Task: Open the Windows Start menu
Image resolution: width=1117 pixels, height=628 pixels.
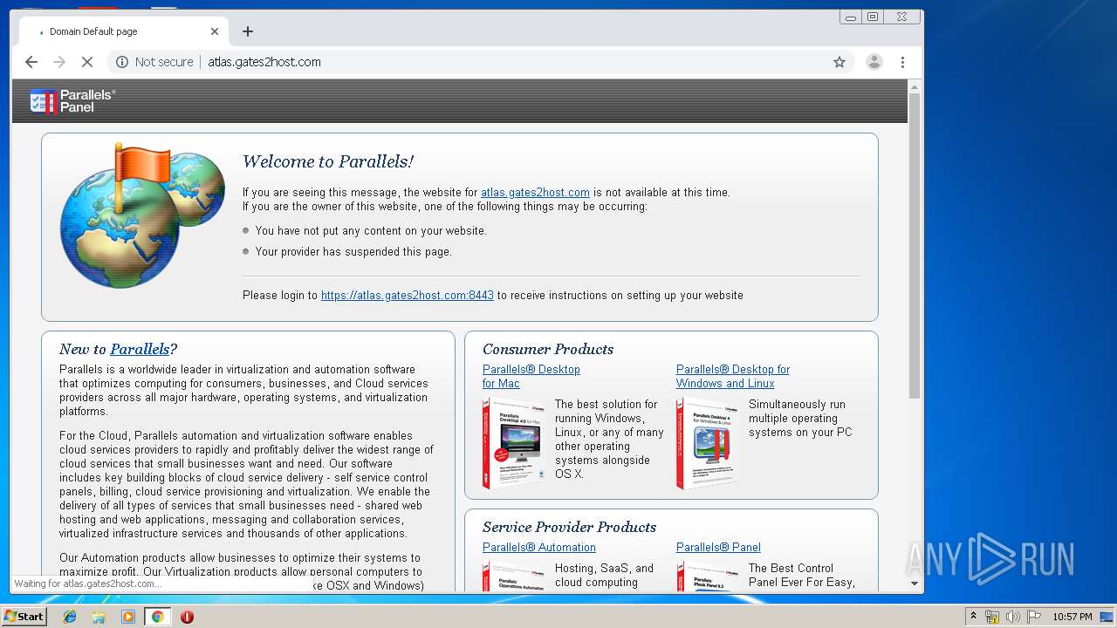Action: [x=24, y=617]
